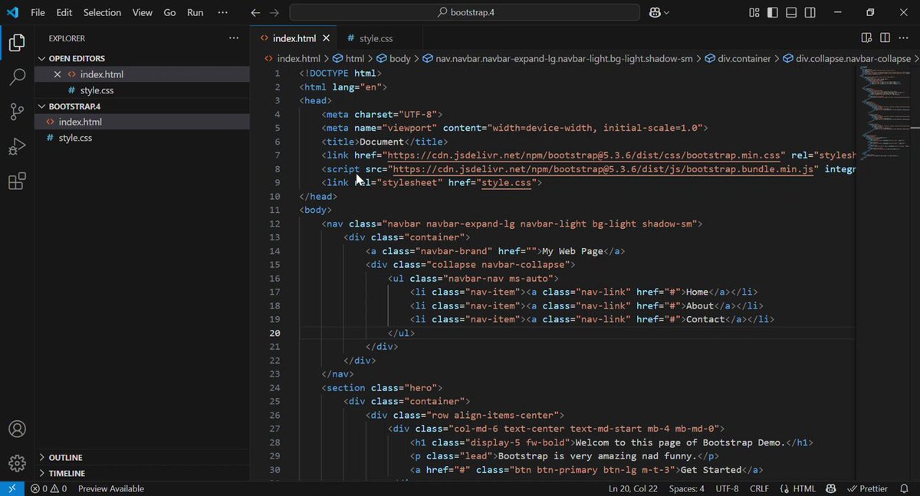
Task: Open the Accounts menu icon
Action: pos(17,429)
